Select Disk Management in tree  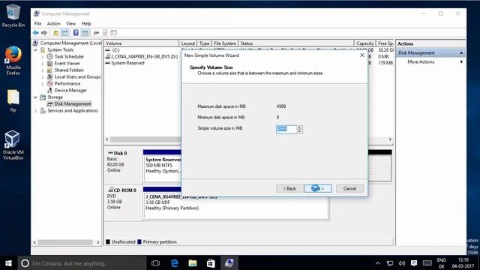coord(73,103)
